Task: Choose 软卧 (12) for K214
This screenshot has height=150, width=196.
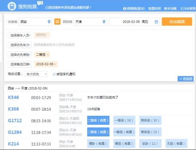Action: [150, 144]
